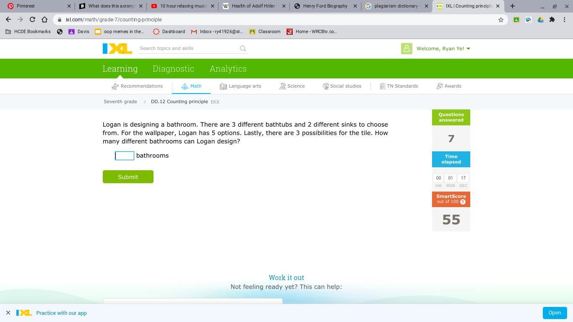Close the 10 hour relaxing music tab
The height and width of the screenshot is (322, 573).
(212, 6)
